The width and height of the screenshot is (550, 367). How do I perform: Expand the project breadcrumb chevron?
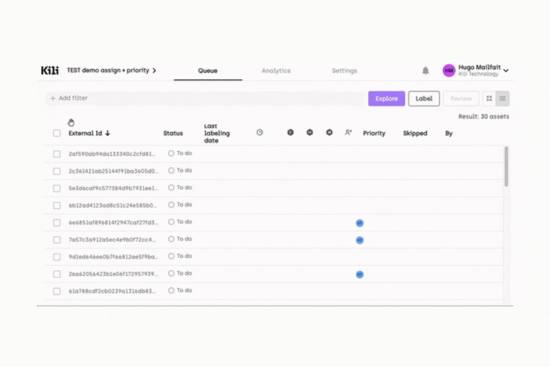click(x=154, y=70)
